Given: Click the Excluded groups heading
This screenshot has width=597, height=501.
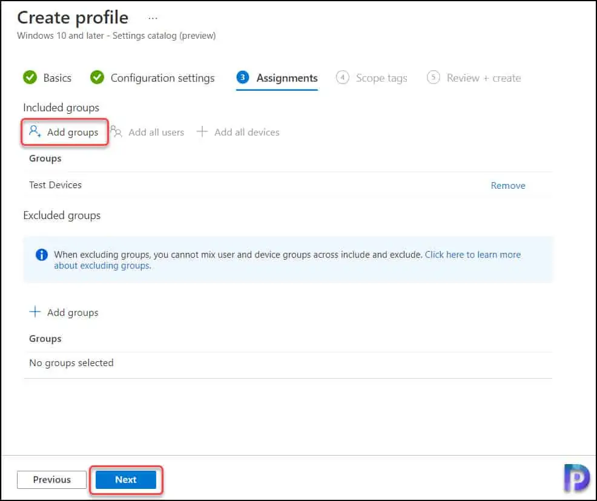Looking at the screenshot, I should point(62,215).
